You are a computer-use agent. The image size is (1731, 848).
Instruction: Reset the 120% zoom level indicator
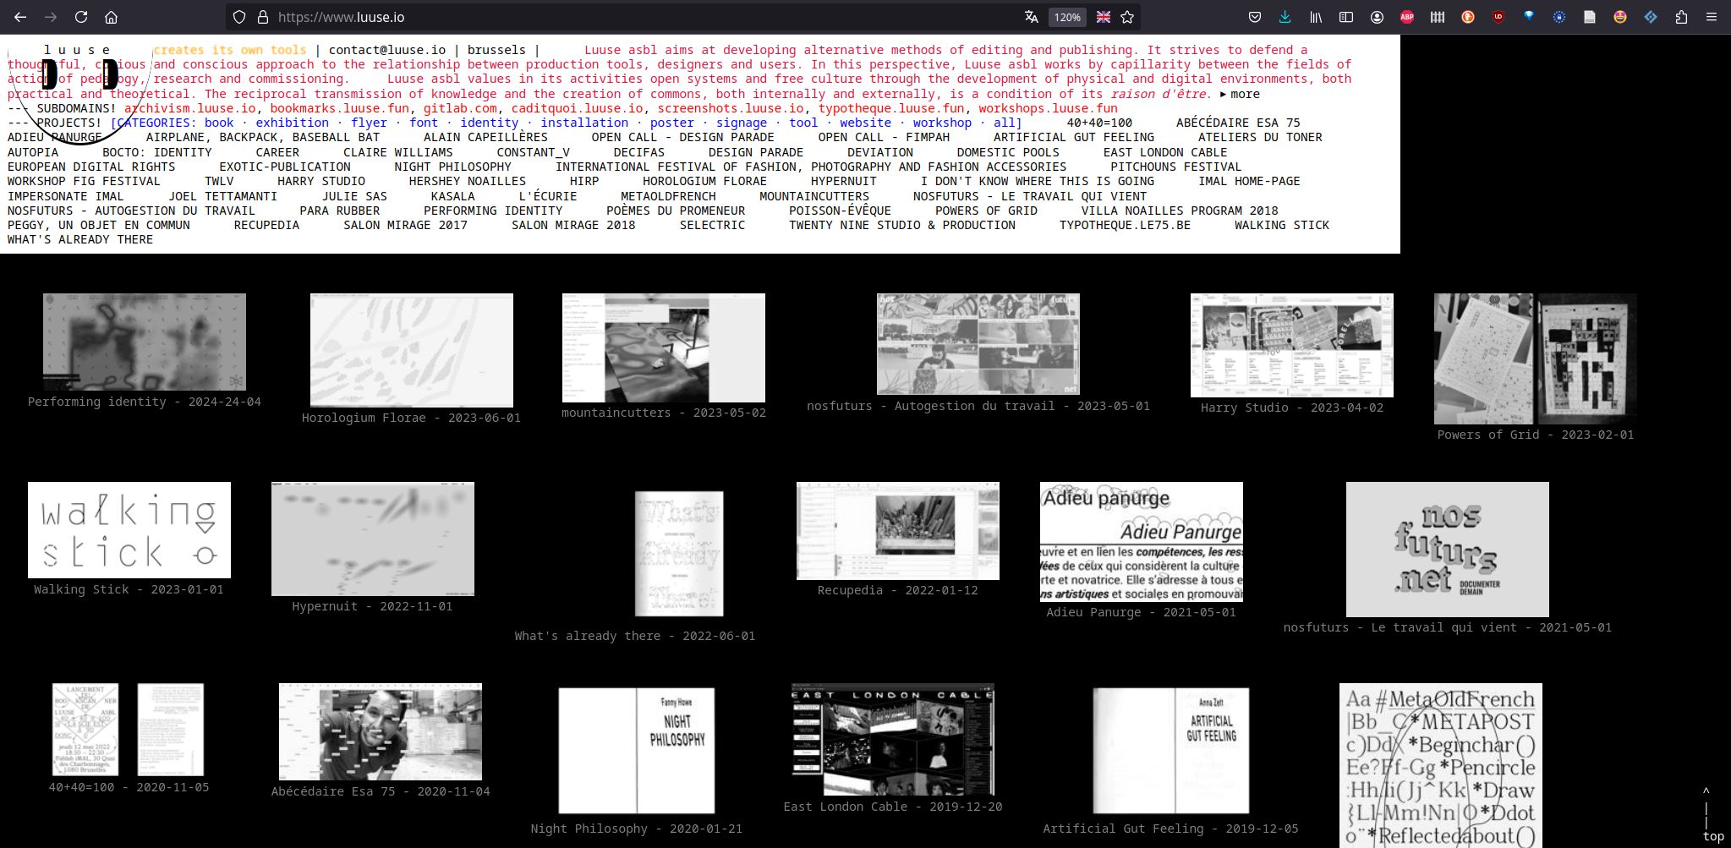tap(1066, 17)
